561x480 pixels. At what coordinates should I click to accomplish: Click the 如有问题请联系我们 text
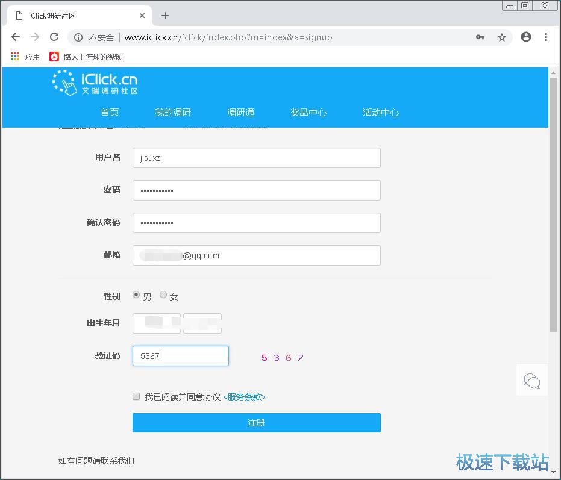click(x=96, y=461)
